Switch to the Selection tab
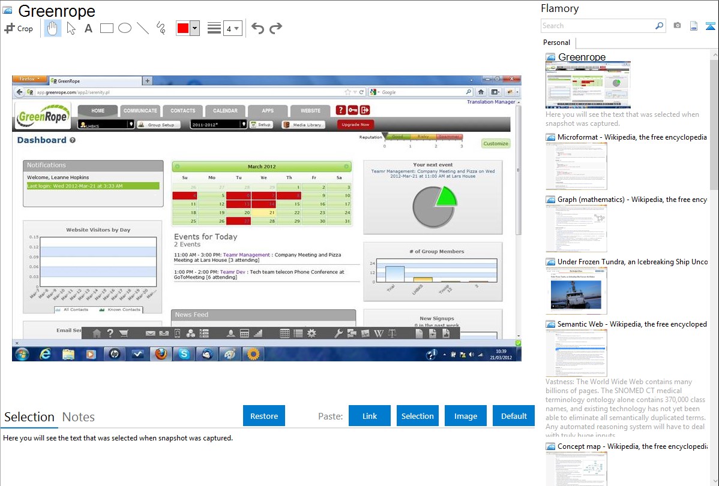The image size is (719, 486). (29, 417)
